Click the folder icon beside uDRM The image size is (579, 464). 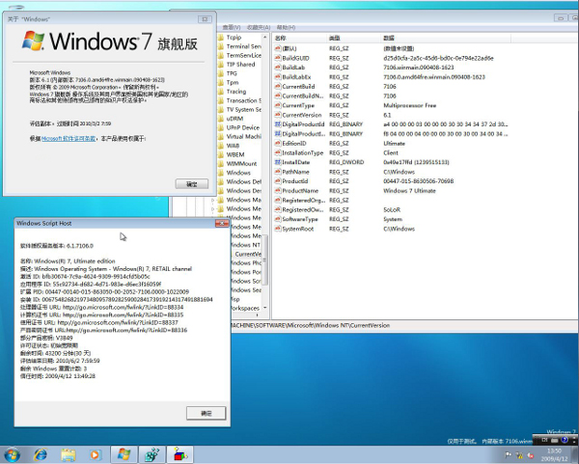tap(221, 119)
